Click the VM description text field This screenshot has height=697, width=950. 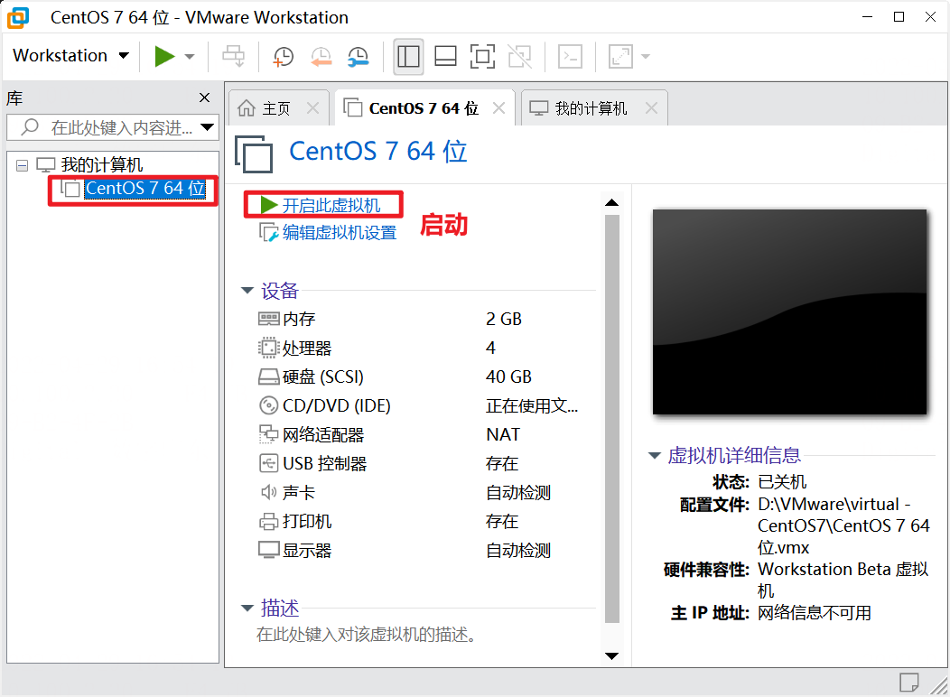(x=366, y=634)
